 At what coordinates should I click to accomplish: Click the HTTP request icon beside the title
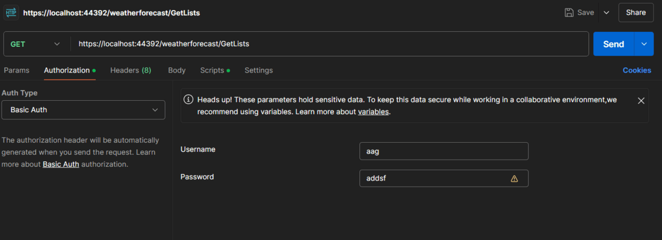click(11, 12)
